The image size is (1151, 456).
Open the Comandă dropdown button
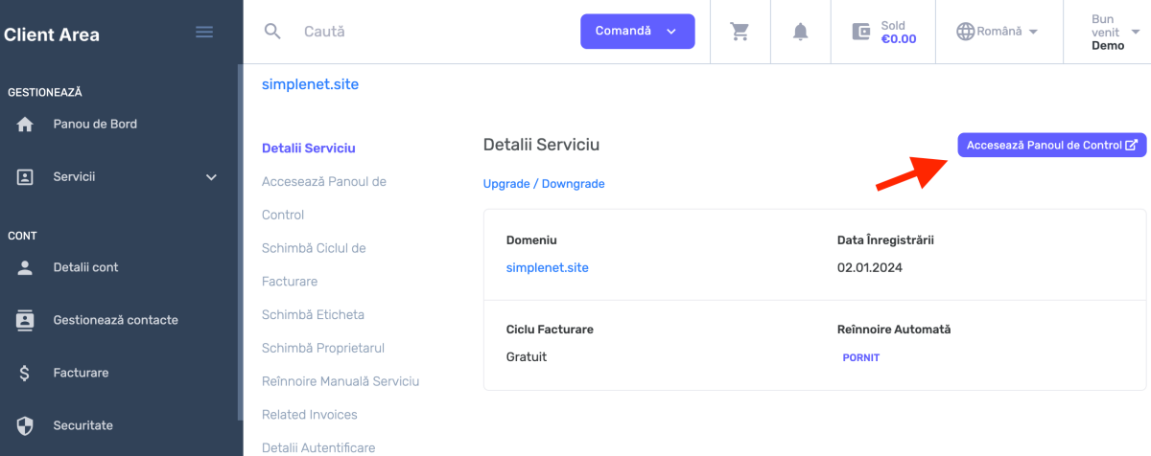637,32
